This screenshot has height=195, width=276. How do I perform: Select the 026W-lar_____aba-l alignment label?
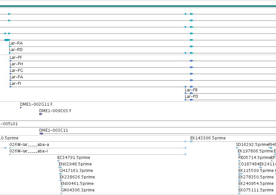pyautogui.click(x=29, y=151)
